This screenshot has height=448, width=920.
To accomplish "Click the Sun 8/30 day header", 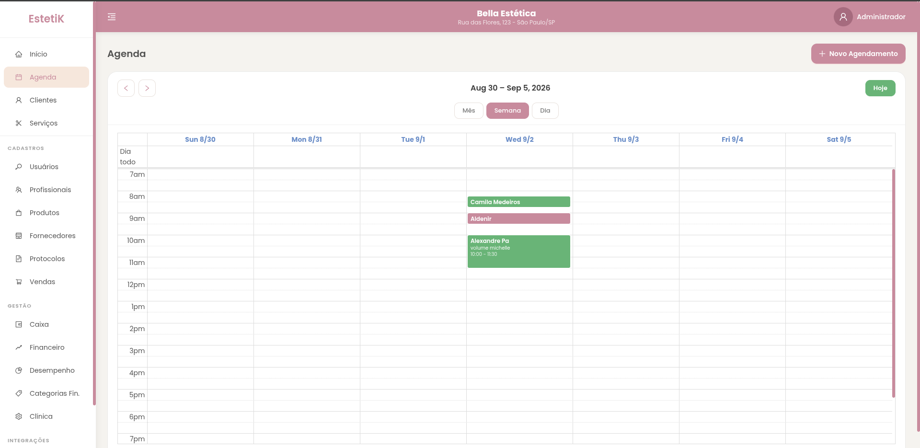I will 200,139.
